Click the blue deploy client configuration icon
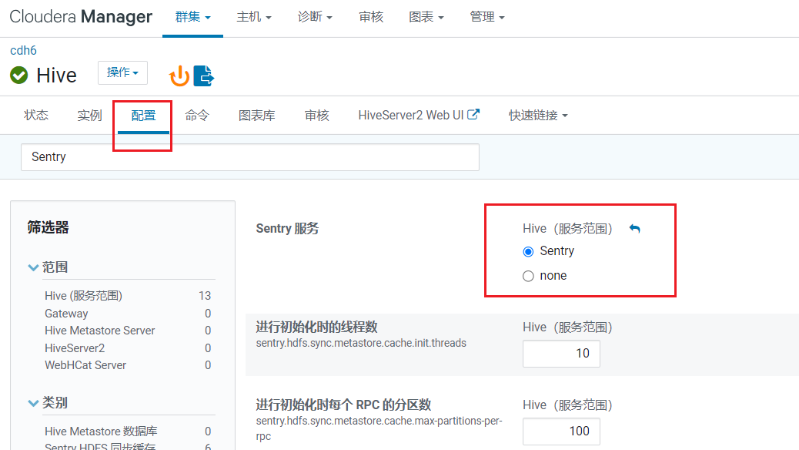 click(x=204, y=76)
